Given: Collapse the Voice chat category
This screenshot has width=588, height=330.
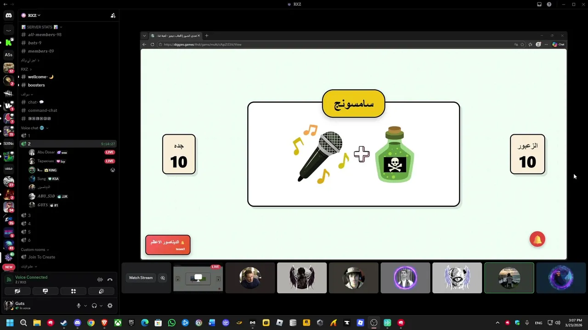Looking at the screenshot, I should pyautogui.click(x=34, y=128).
